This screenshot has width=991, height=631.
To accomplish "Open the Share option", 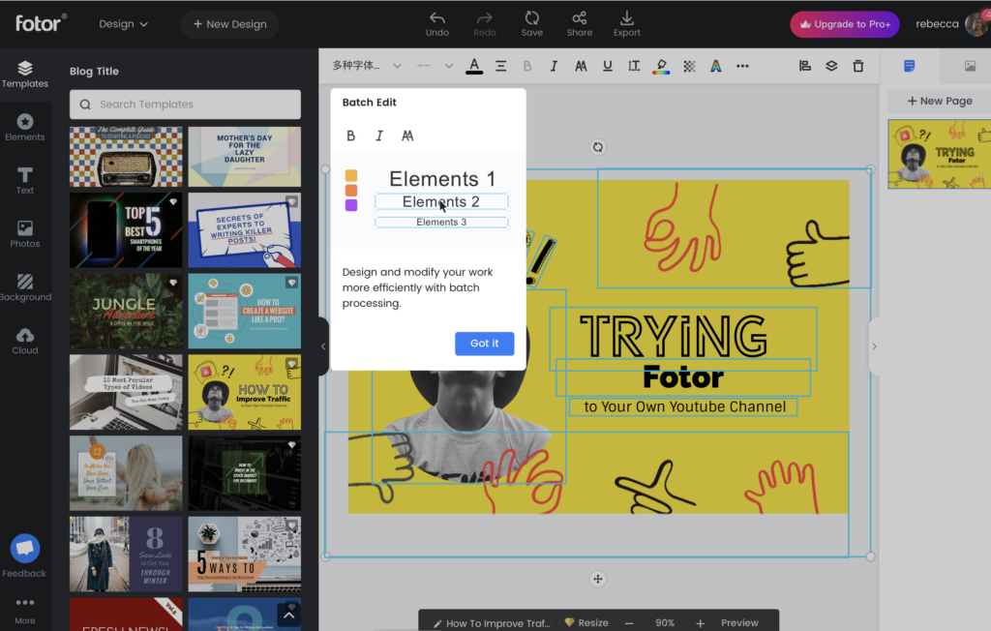I will click(579, 24).
